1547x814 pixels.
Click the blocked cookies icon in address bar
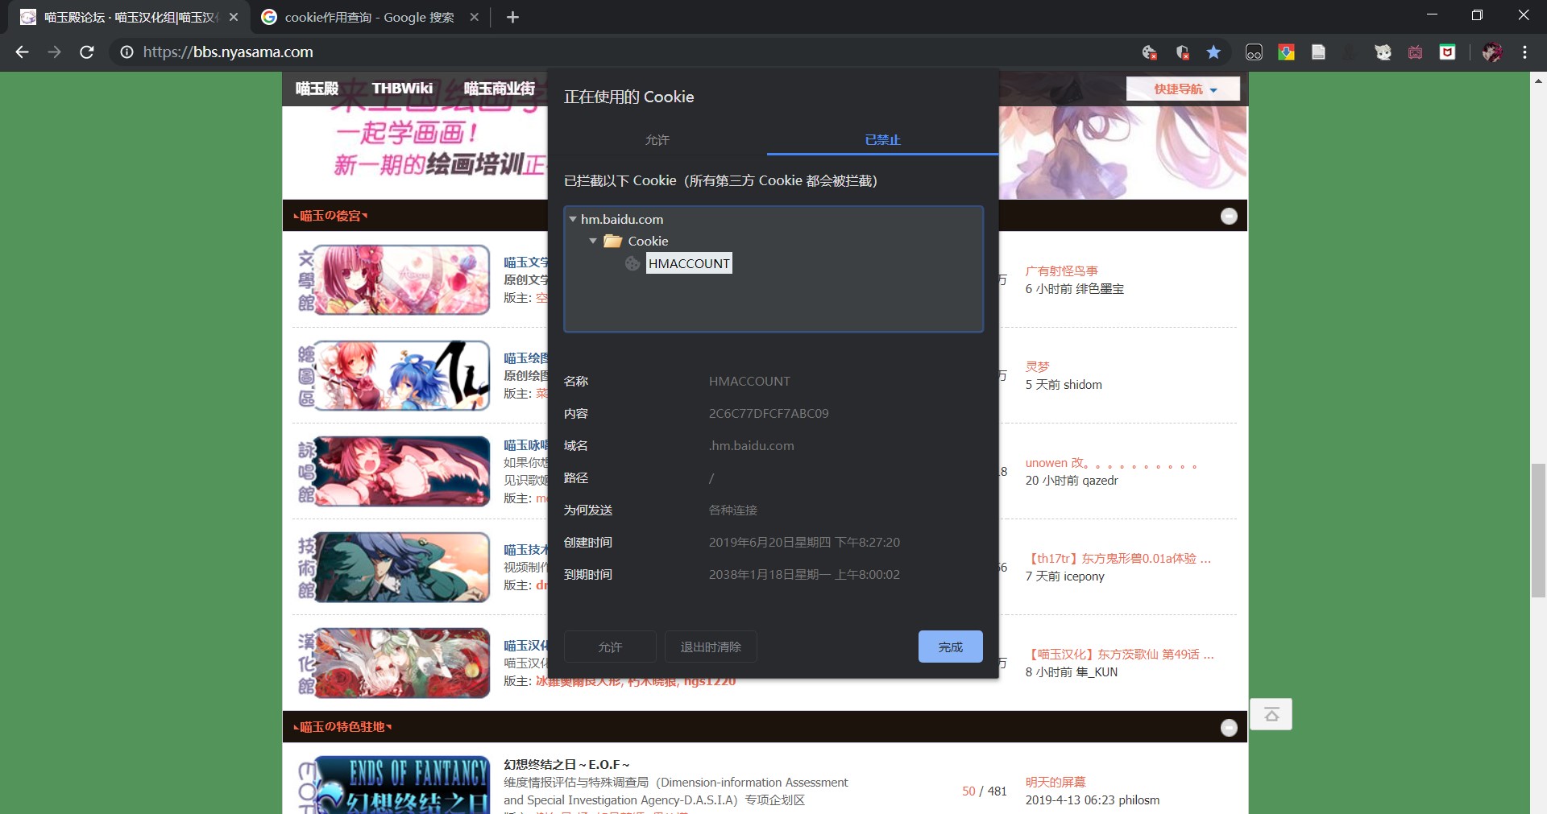(1150, 52)
